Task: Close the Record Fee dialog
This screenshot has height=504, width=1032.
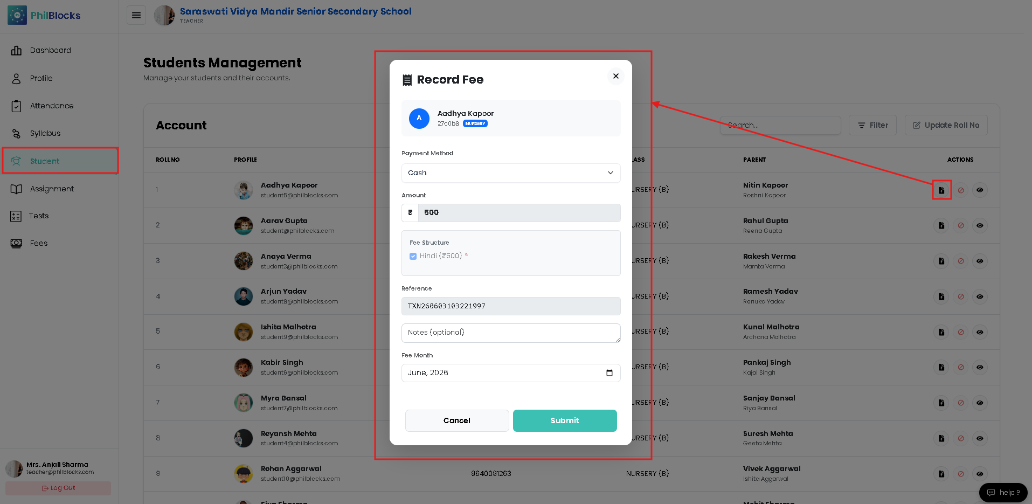Action: tap(615, 76)
